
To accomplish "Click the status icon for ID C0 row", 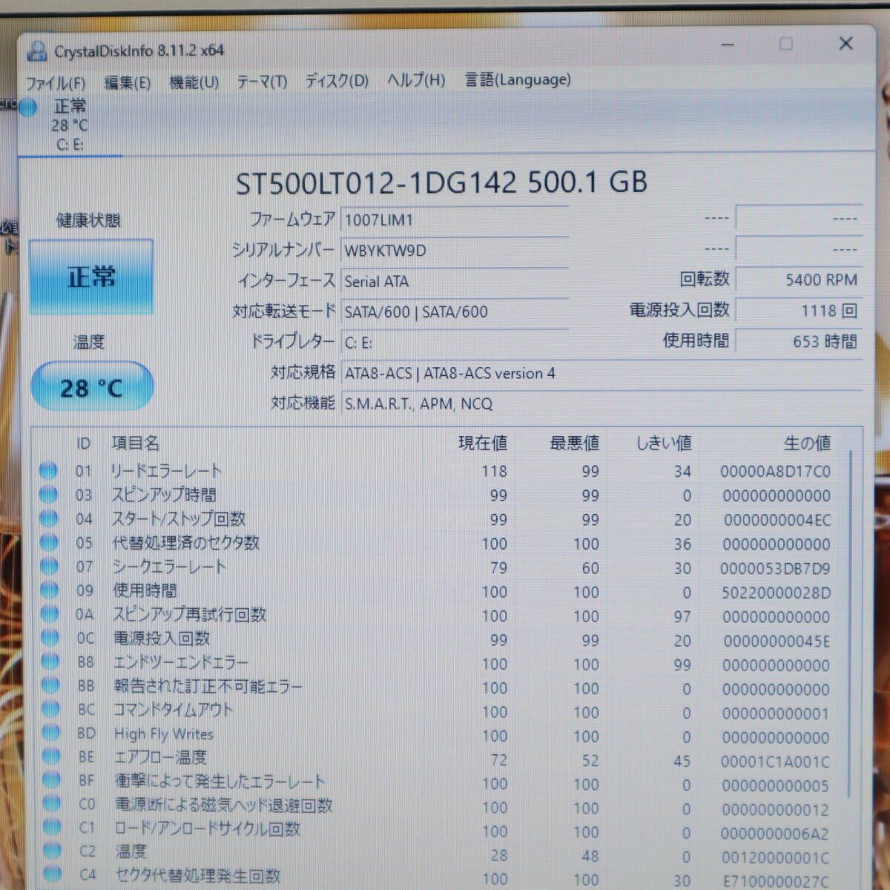I will [x=51, y=804].
